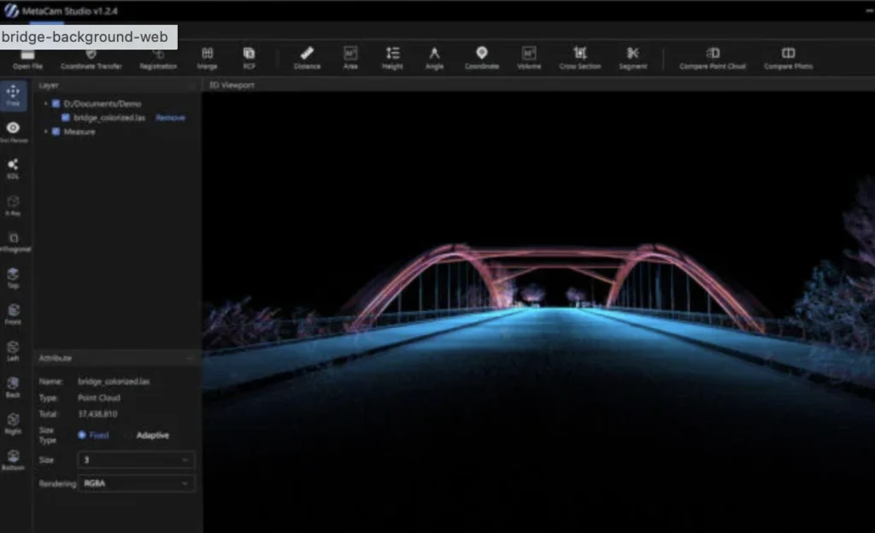Open the Rendering RGBA dropdown
Image resolution: width=875 pixels, height=533 pixels.
click(136, 483)
